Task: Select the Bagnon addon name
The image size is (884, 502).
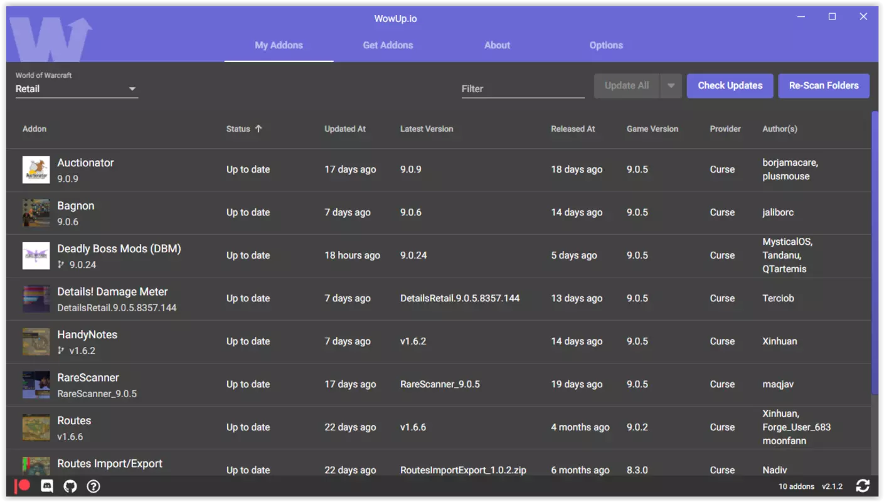Action: 75,206
